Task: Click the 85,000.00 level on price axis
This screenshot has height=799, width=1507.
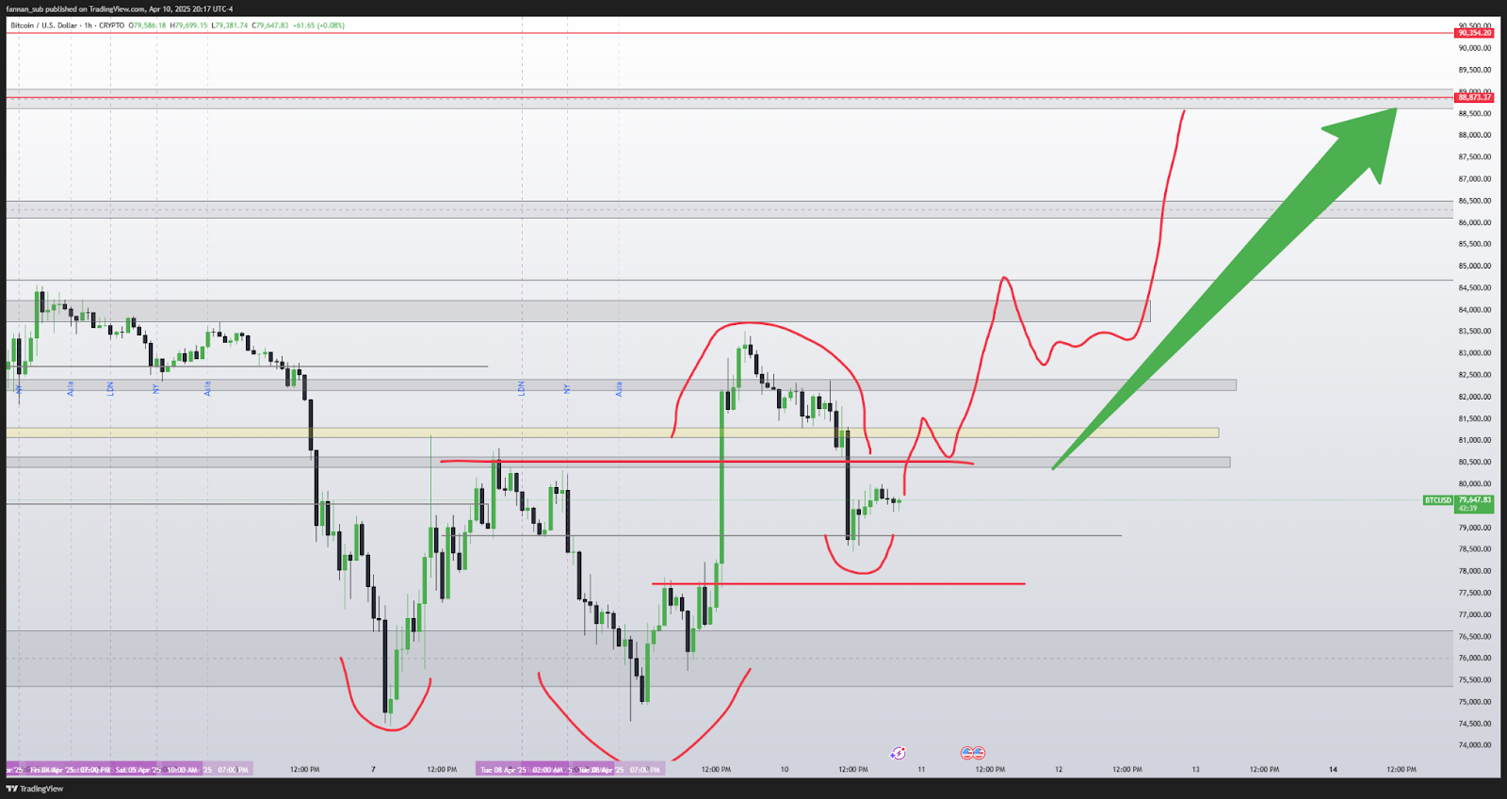Action: pos(1474,266)
